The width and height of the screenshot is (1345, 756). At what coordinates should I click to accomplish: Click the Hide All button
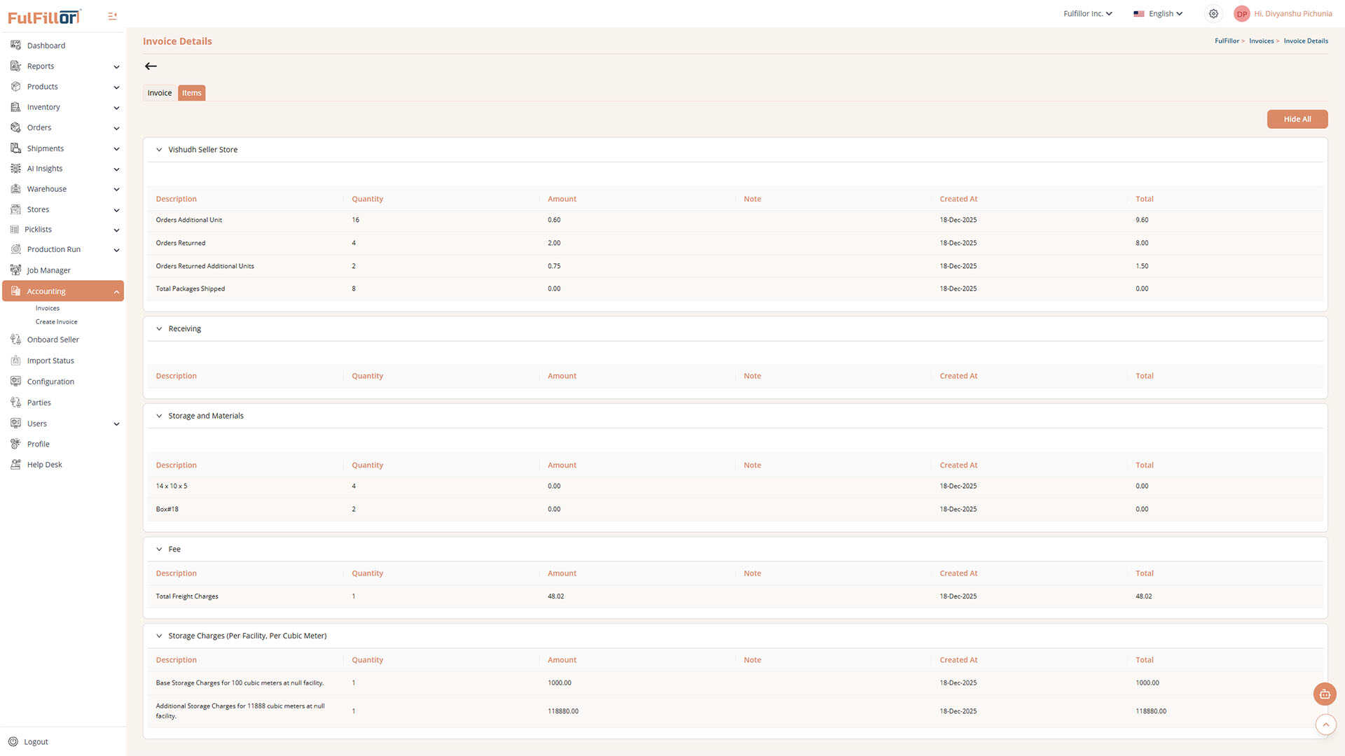pos(1297,120)
